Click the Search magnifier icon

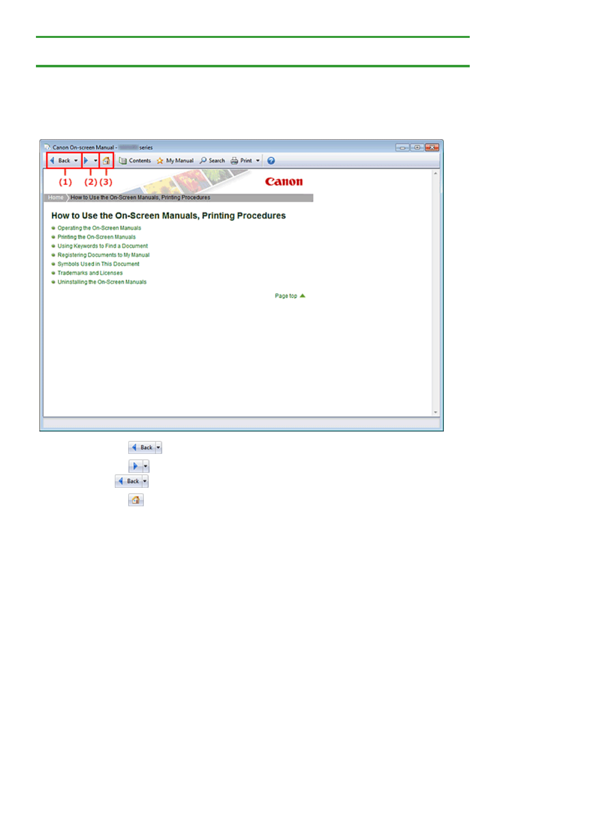pyautogui.click(x=203, y=161)
